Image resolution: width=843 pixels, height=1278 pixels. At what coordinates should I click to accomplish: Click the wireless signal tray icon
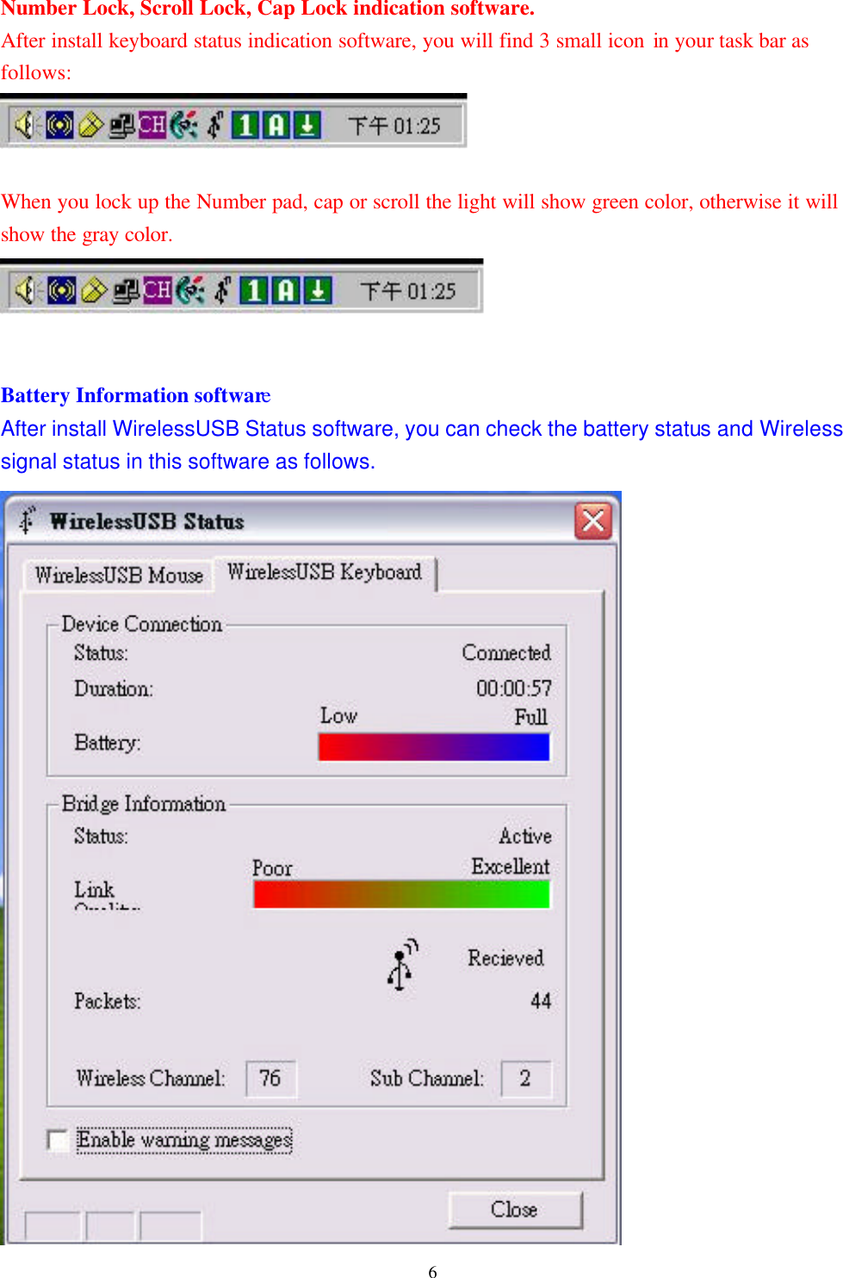point(59,126)
